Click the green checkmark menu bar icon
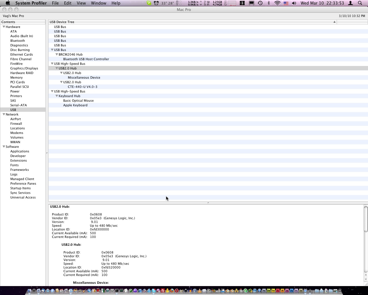Image resolution: width=368 pixels, height=295 pixels. point(149,3)
